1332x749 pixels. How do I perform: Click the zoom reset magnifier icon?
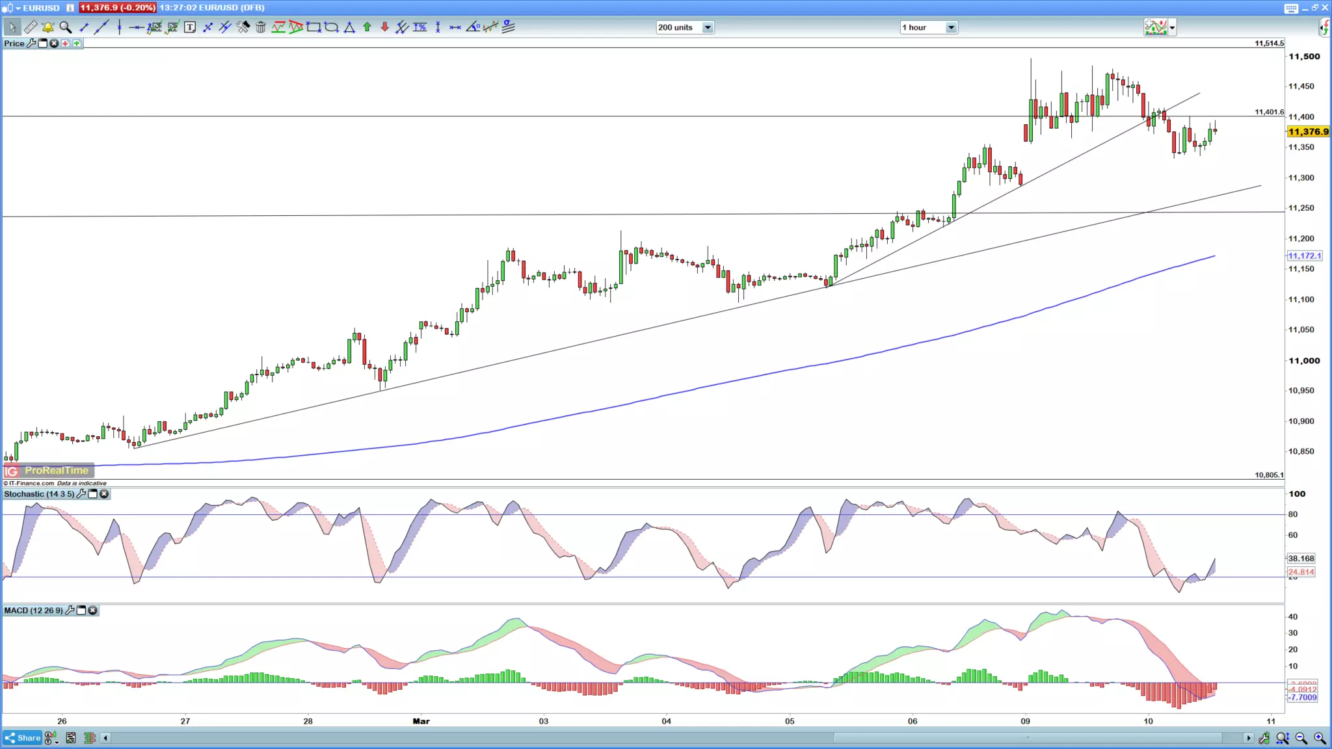coord(1283,738)
